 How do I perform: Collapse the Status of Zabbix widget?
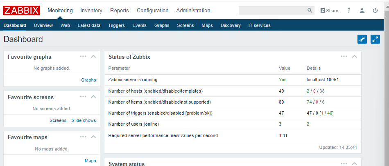pyautogui.click(x=355, y=56)
